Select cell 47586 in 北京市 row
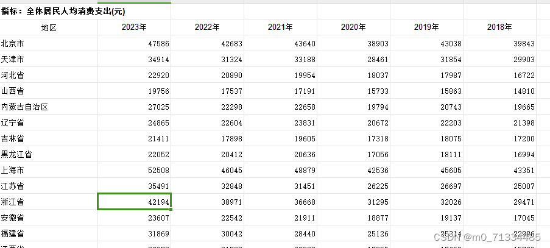 (135, 43)
